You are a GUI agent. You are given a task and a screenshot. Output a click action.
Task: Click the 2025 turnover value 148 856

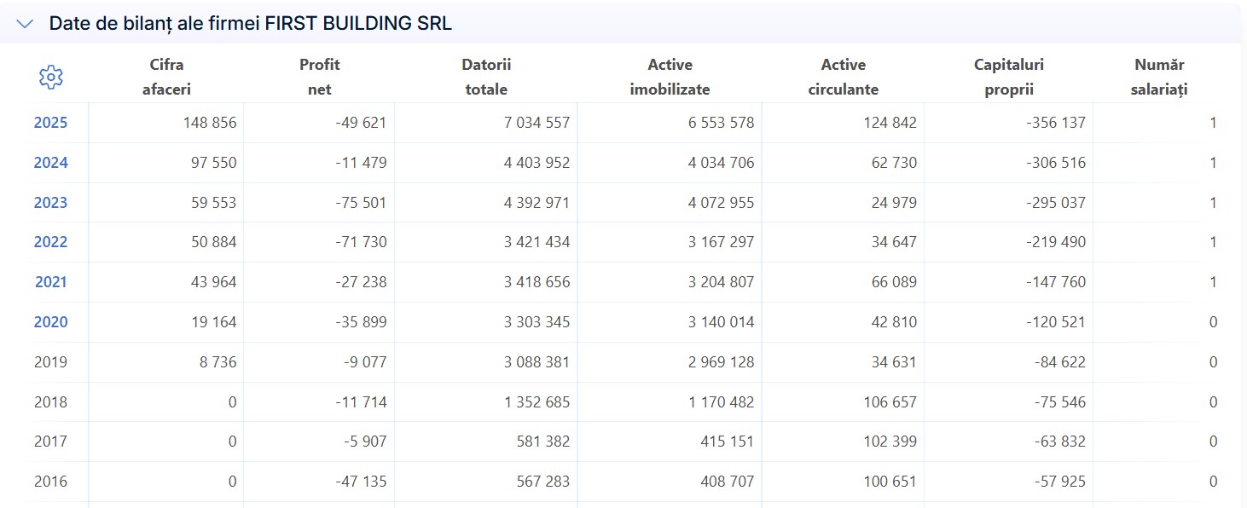(x=210, y=123)
